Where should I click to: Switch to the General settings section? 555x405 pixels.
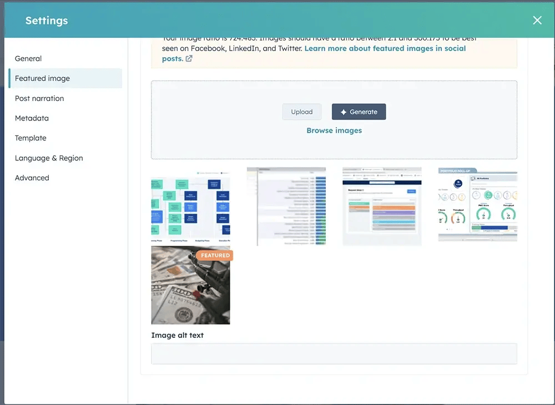tap(28, 58)
